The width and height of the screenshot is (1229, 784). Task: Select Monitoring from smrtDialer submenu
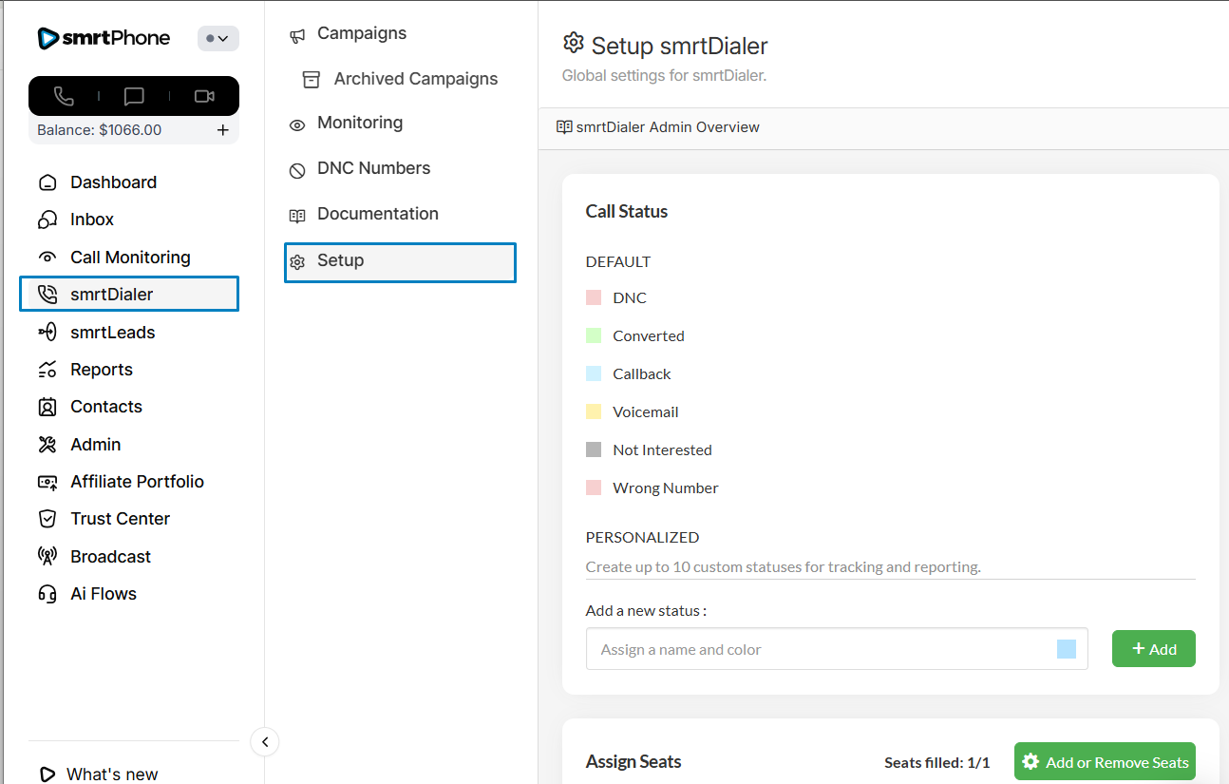(x=359, y=123)
